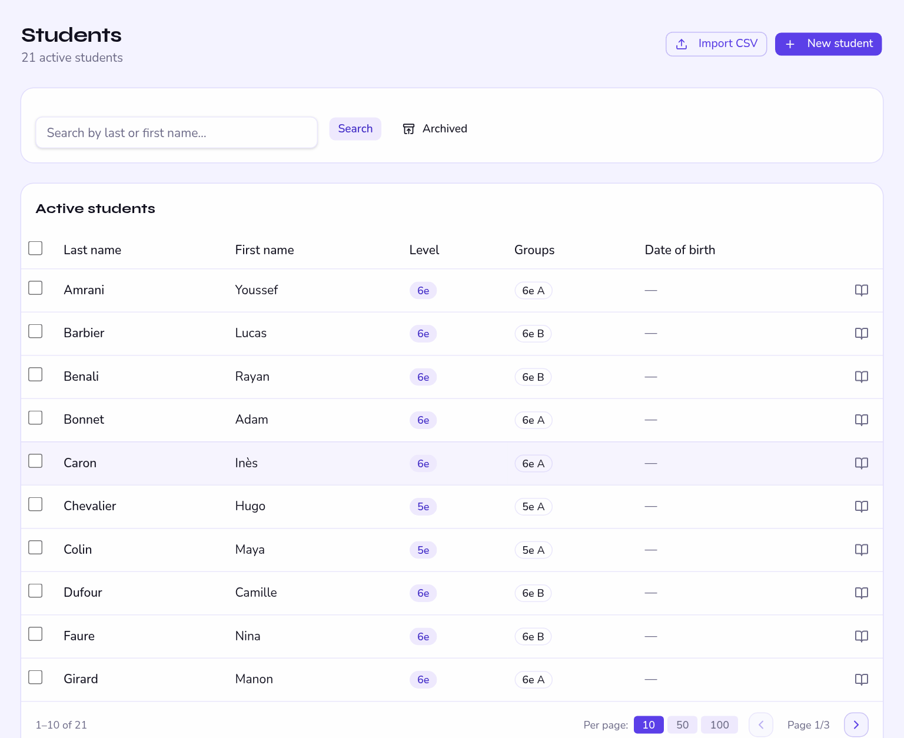Click the 6e B group tag for Faure
This screenshot has height=738, width=904.
point(533,637)
